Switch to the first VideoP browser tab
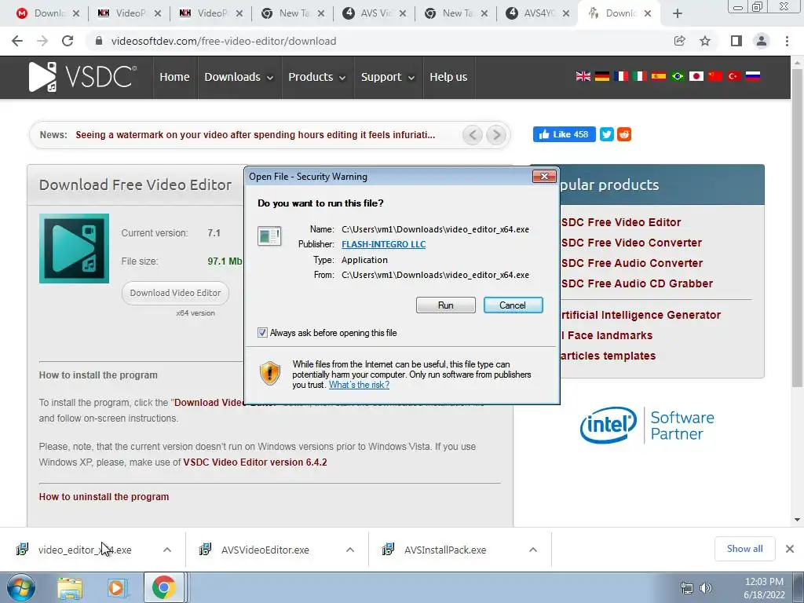The width and height of the screenshot is (804, 603). pos(130,13)
